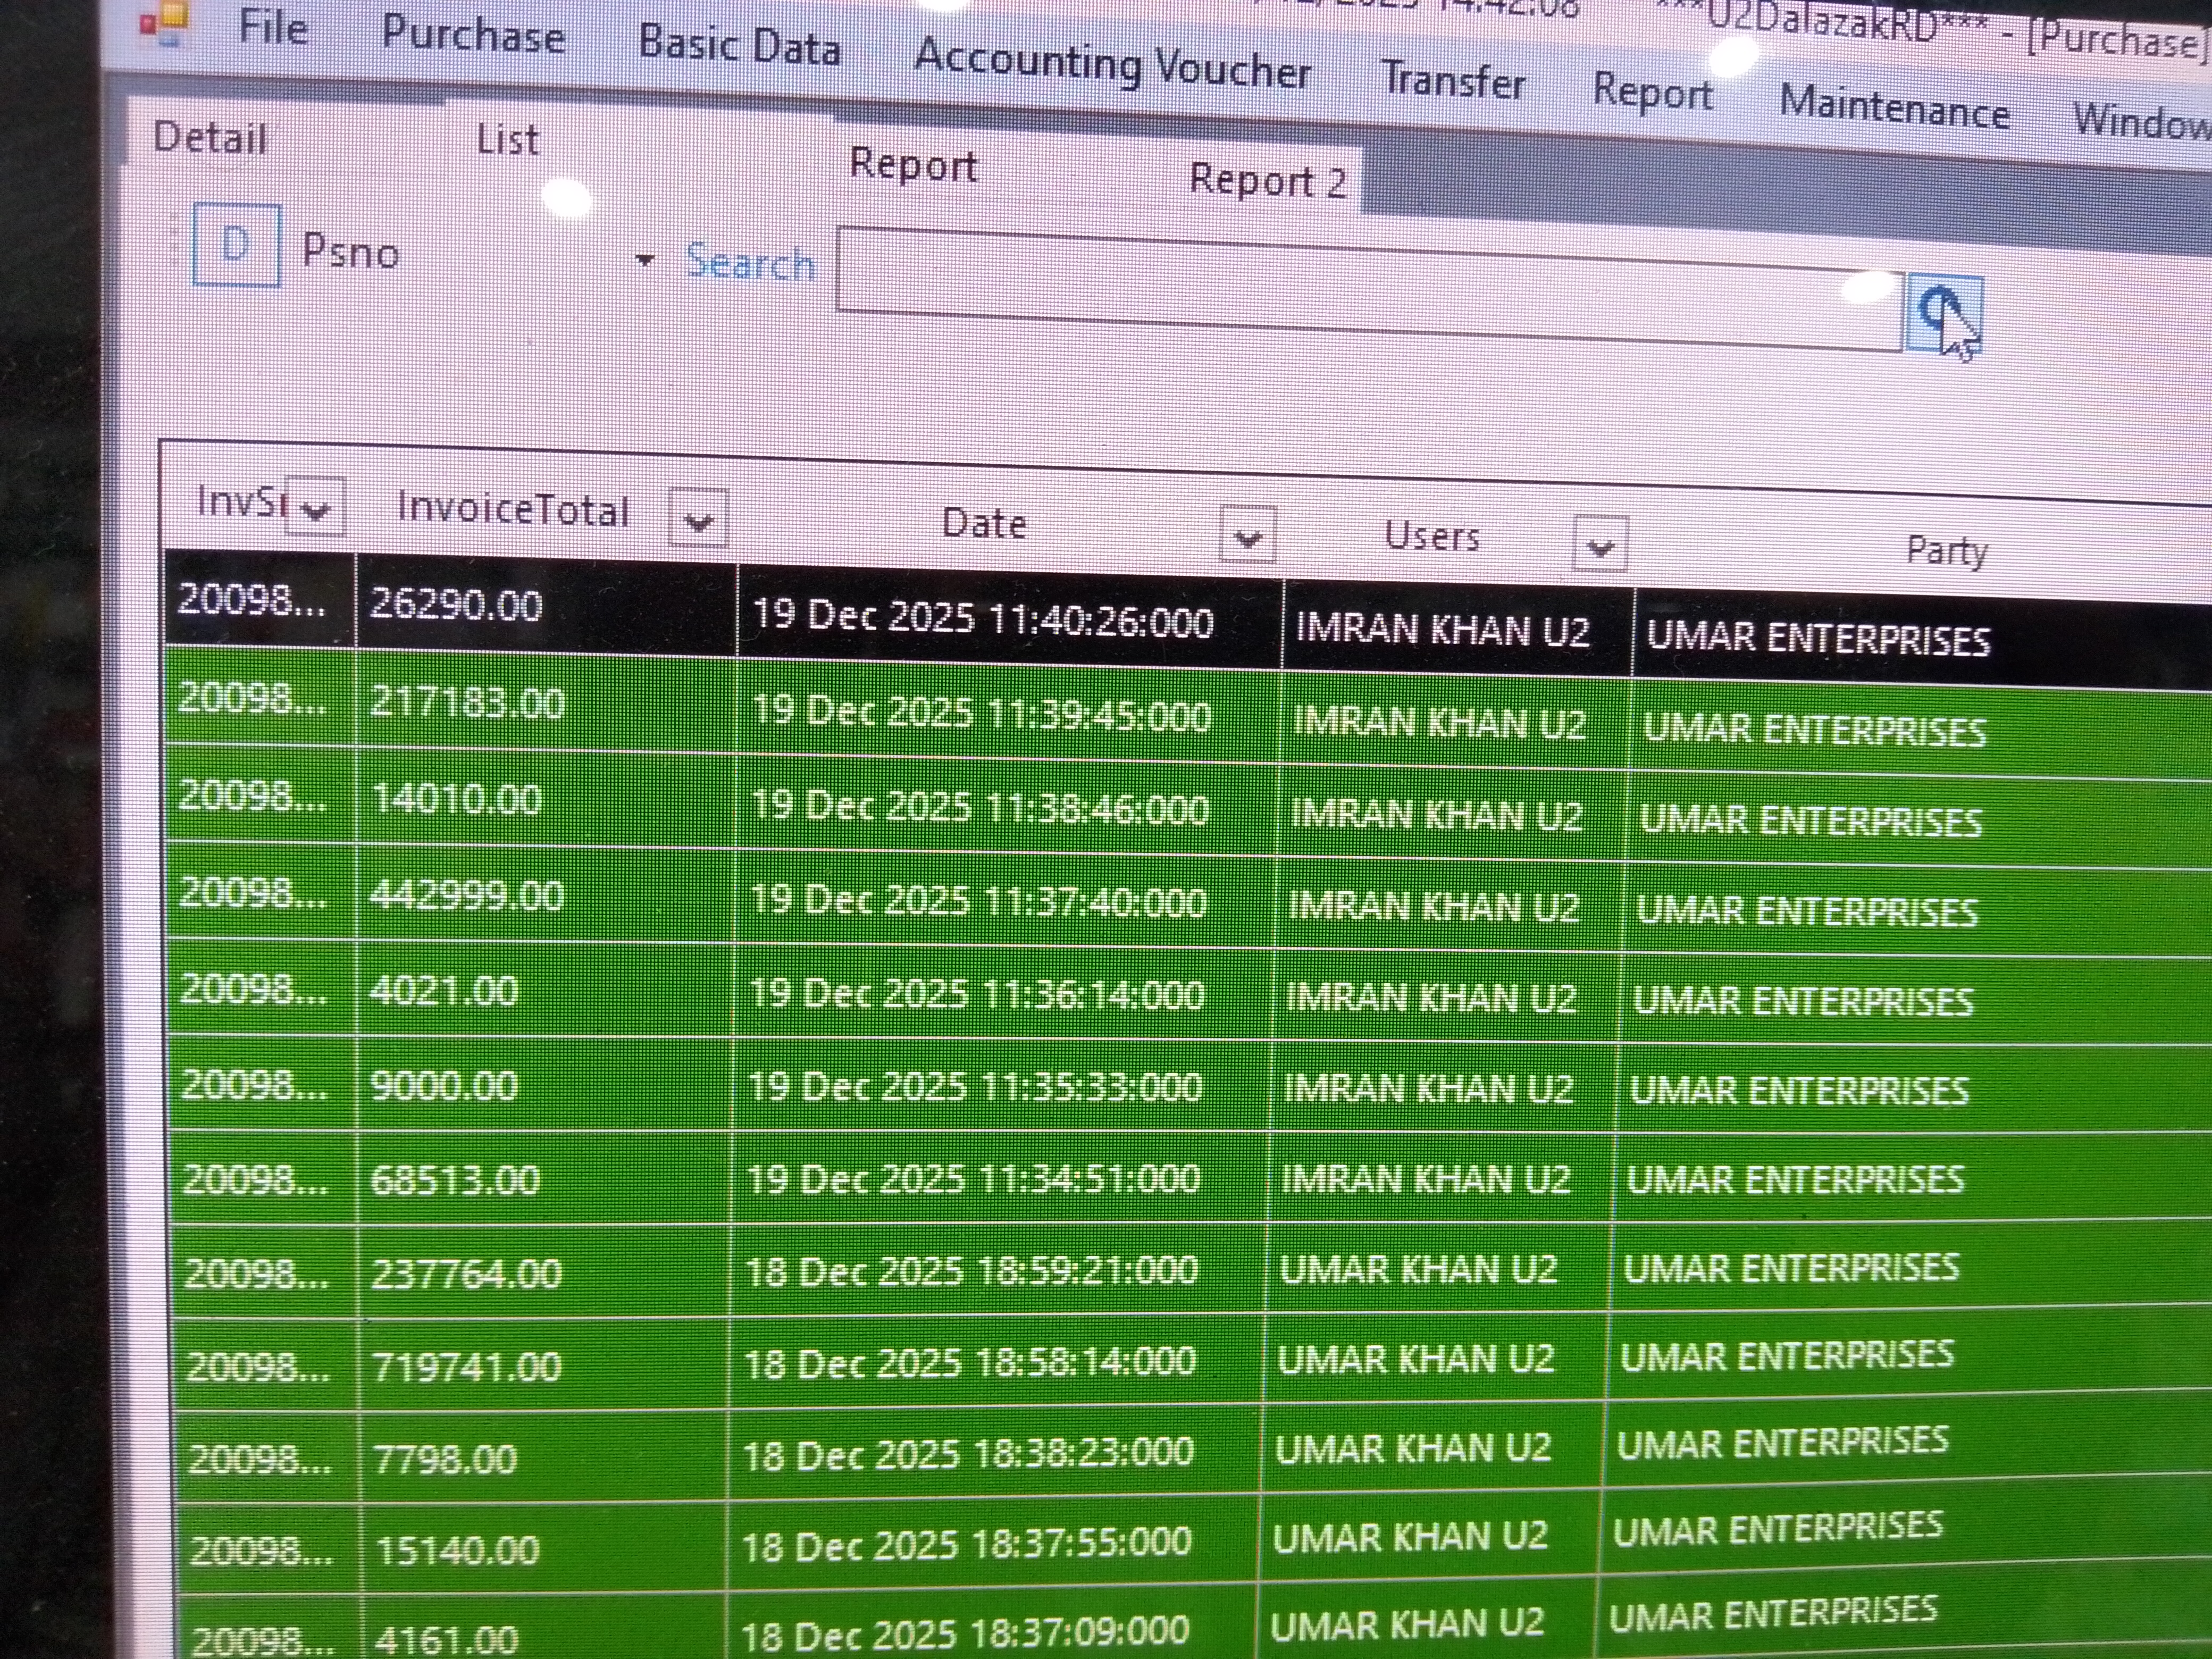Open the Users column filter dropdown
Viewport: 2212px width, 1659px height.
point(1600,546)
